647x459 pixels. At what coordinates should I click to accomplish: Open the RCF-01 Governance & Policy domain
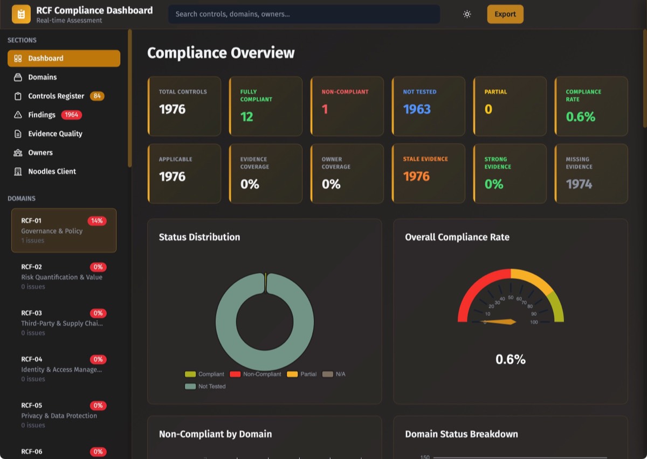pyautogui.click(x=64, y=231)
